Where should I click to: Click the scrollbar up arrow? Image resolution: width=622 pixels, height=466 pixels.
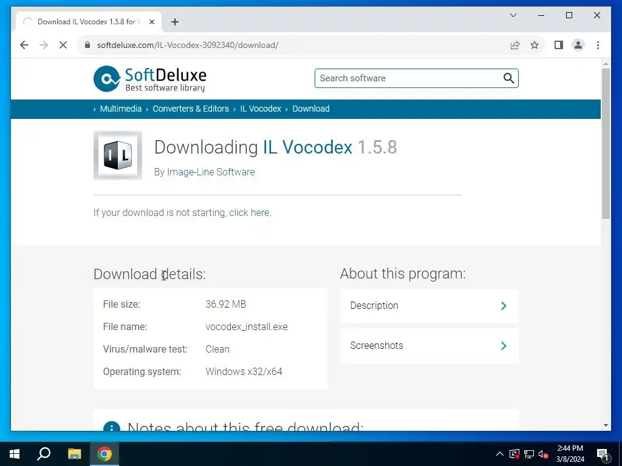(606, 63)
